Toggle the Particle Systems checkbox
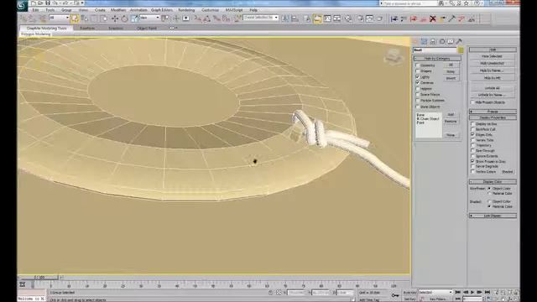The image size is (537, 302). pyautogui.click(x=418, y=101)
